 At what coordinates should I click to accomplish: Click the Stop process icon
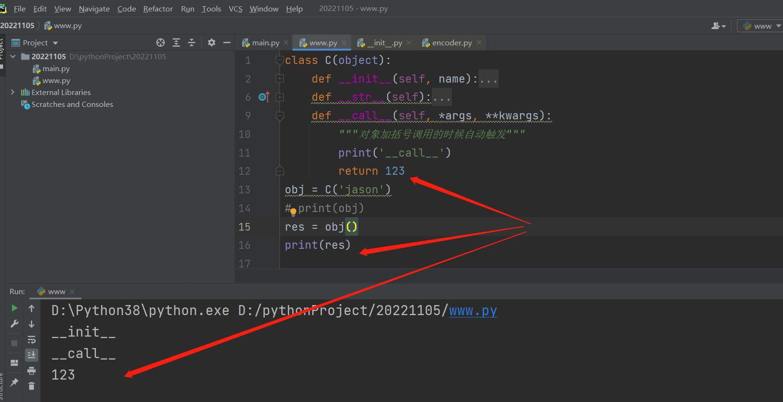(14, 343)
